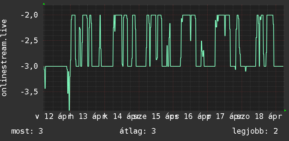
Task: Click the y-axis label -2,5
Action: tap(29, 41)
